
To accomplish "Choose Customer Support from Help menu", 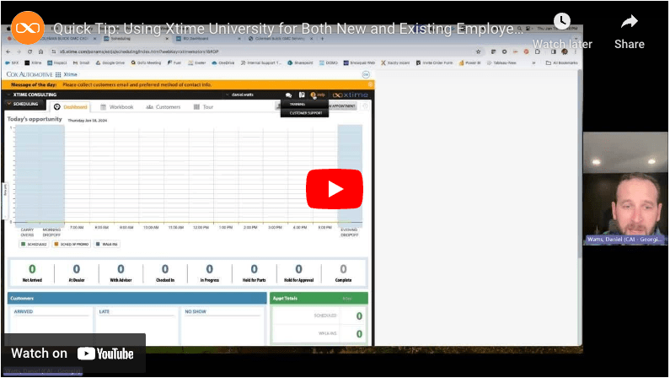I will [306, 112].
